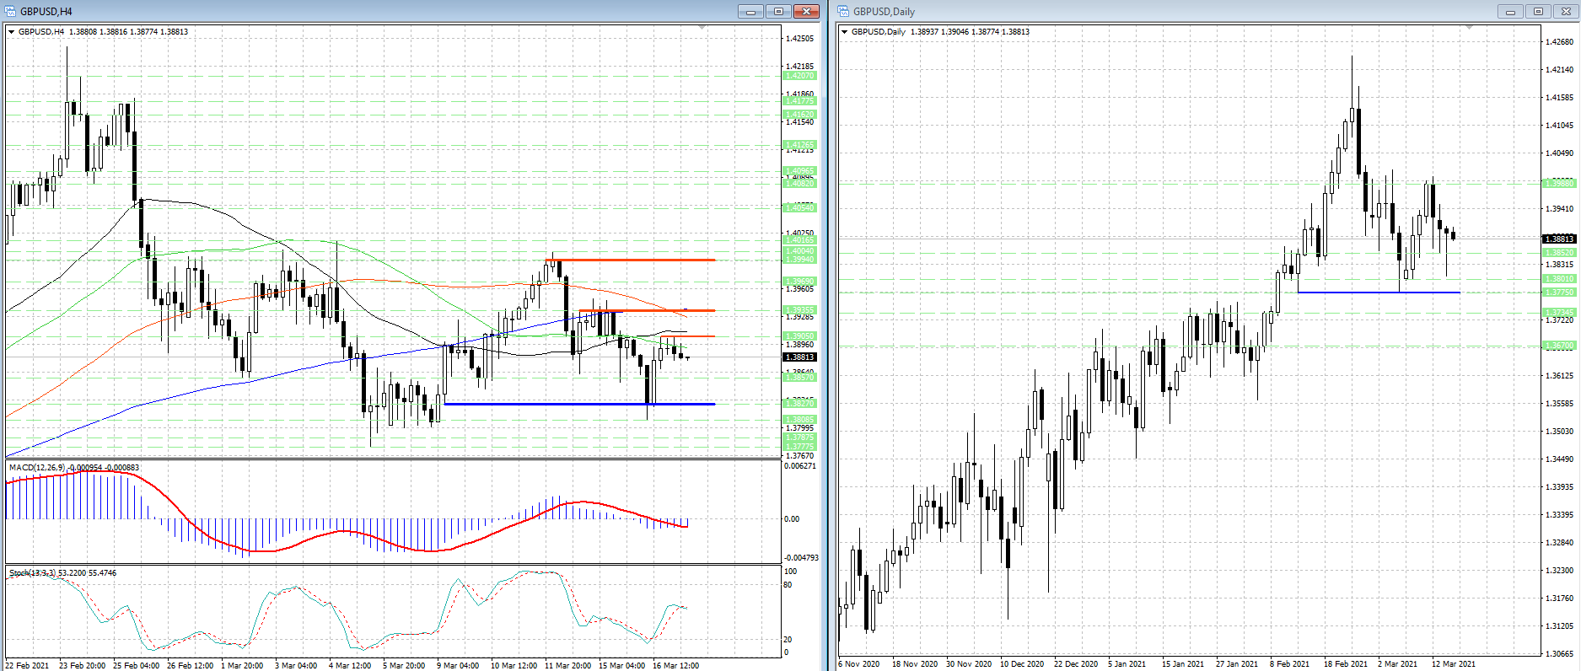Select the blue support line on H4 chart
The width and height of the screenshot is (1581, 671).
click(578, 405)
